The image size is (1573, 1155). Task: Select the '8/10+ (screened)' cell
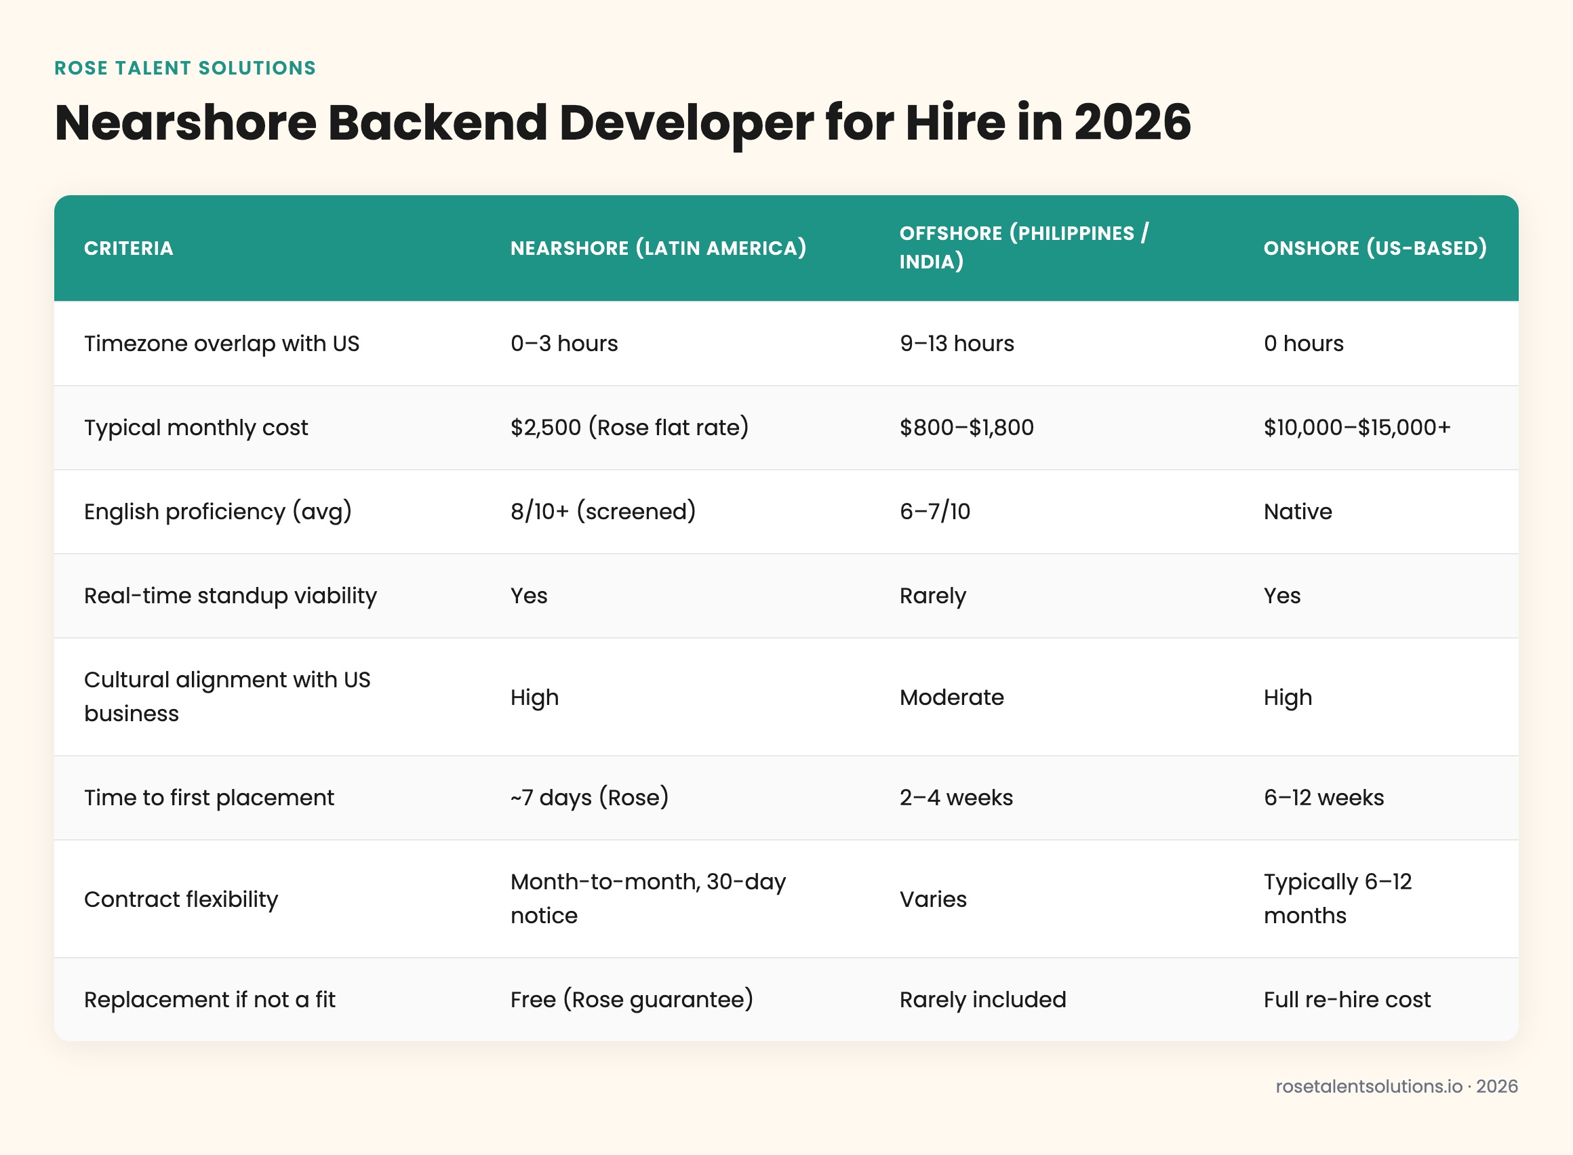tap(603, 511)
